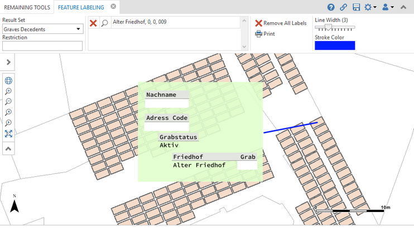The image size is (414, 237).
Task: Click the save floppy disk icon
Action: point(356,7)
